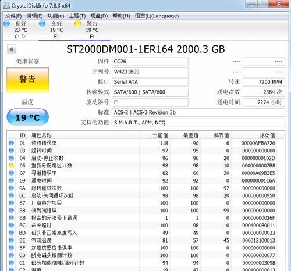Click the 属性名称 column header
This screenshot has height=271, width=291.
pos(84,135)
